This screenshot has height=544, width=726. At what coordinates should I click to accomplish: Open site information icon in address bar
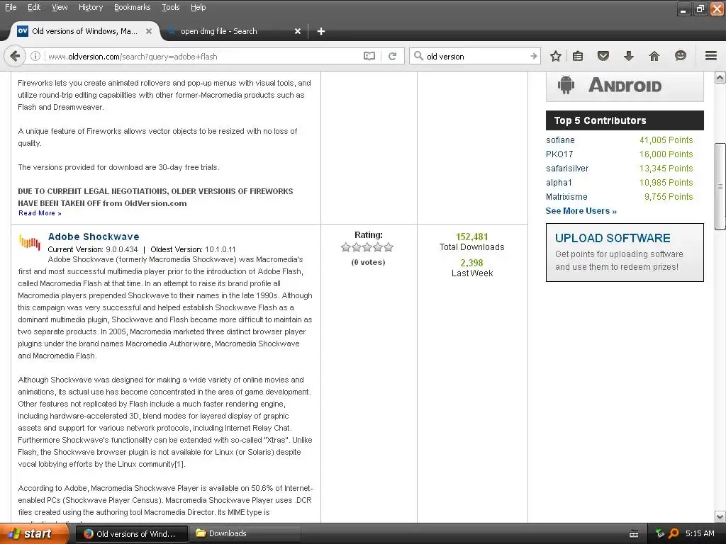(35, 57)
